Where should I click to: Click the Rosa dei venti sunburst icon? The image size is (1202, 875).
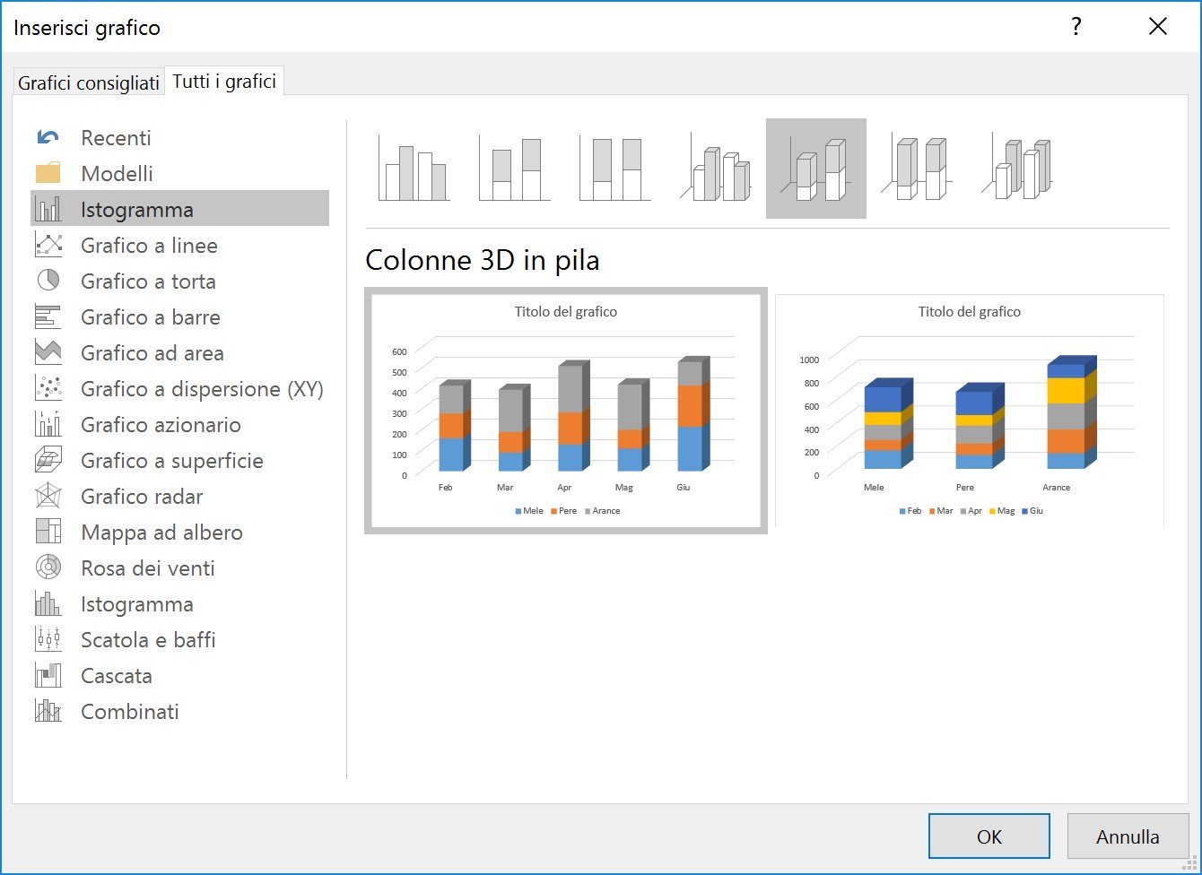coord(48,567)
